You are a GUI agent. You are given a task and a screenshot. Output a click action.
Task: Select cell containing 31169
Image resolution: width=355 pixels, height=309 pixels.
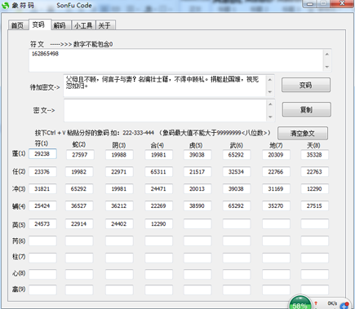pyautogui.click(x=276, y=189)
